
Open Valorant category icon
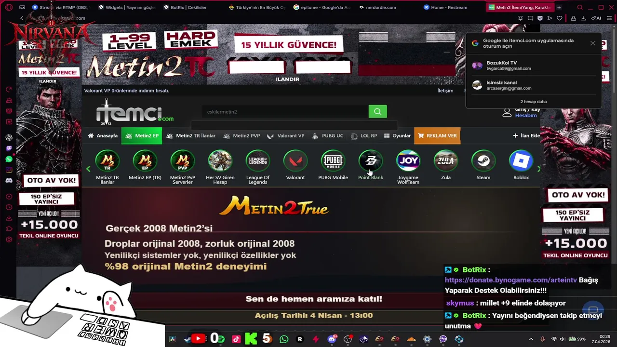coord(295,161)
